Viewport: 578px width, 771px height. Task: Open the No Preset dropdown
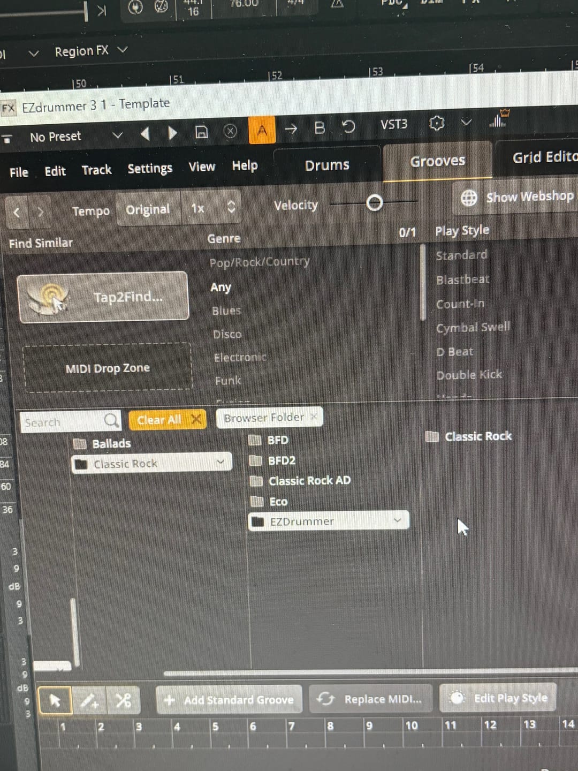(x=117, y=135)
